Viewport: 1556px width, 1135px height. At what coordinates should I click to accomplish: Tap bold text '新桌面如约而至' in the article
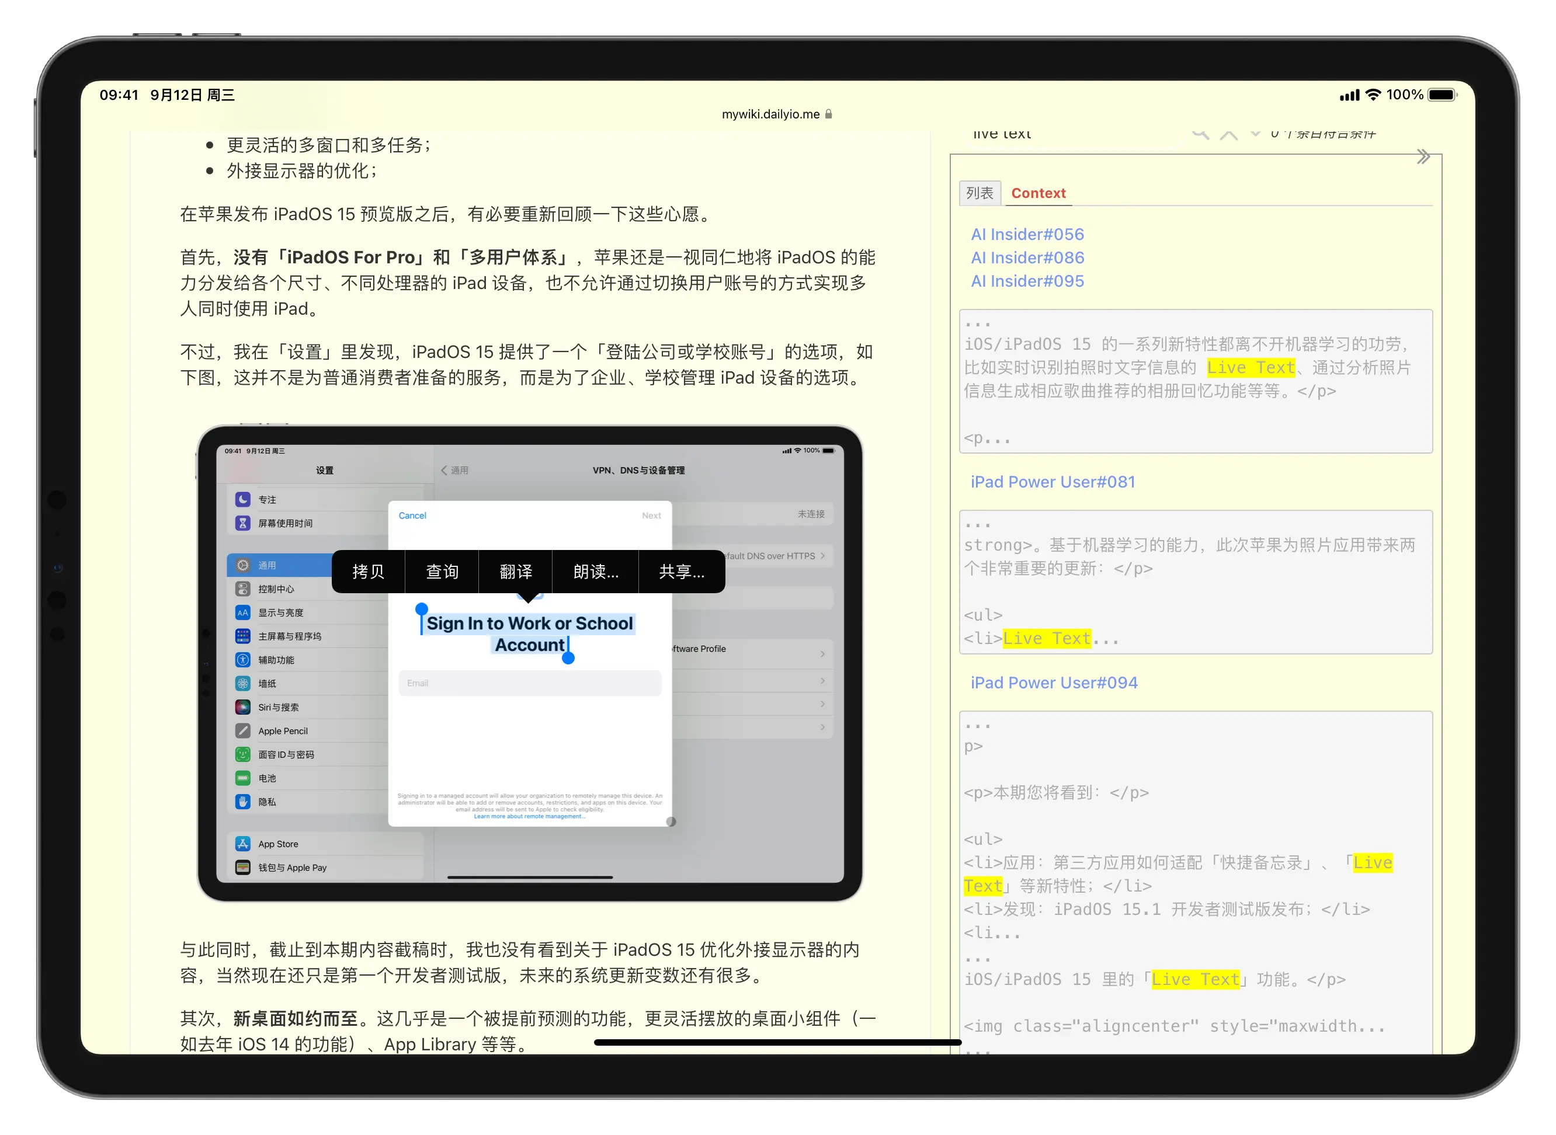296,1018
